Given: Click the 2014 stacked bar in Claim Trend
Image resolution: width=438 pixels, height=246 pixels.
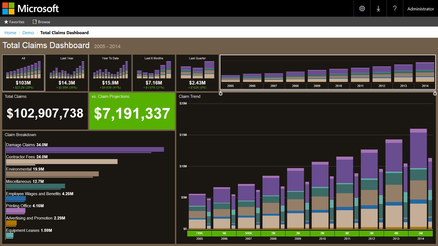Looking at the screenshot, I should (418, 179).
